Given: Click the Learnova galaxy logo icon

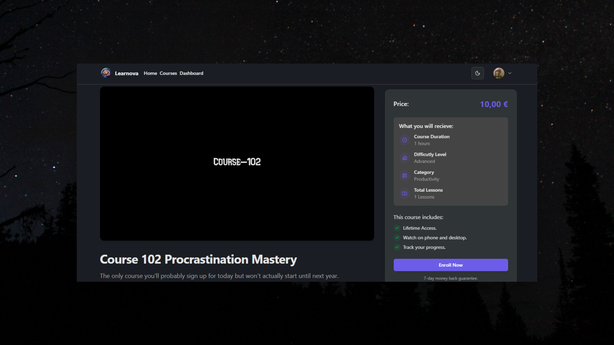Looking at the screenshot, I should click(106, 73).
